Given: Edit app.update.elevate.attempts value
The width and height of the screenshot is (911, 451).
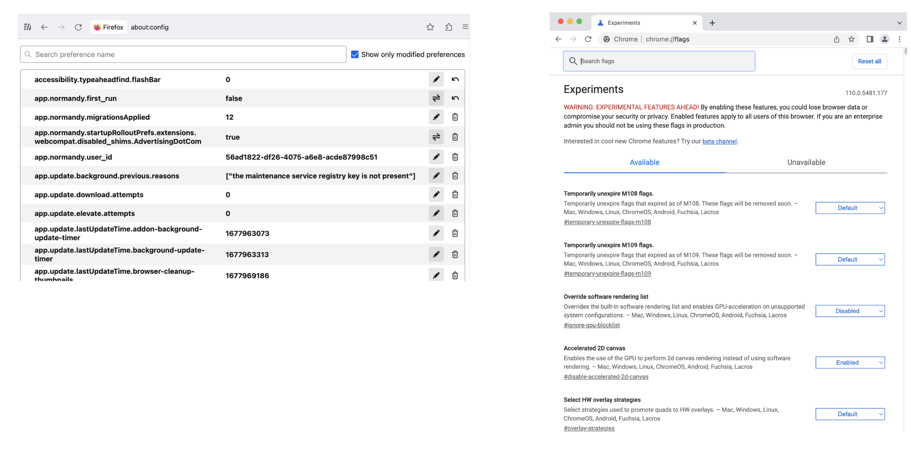Looking at the screenshot, I should tap(436, 213).
